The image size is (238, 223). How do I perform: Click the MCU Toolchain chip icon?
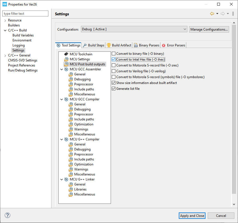coord(66,54)
